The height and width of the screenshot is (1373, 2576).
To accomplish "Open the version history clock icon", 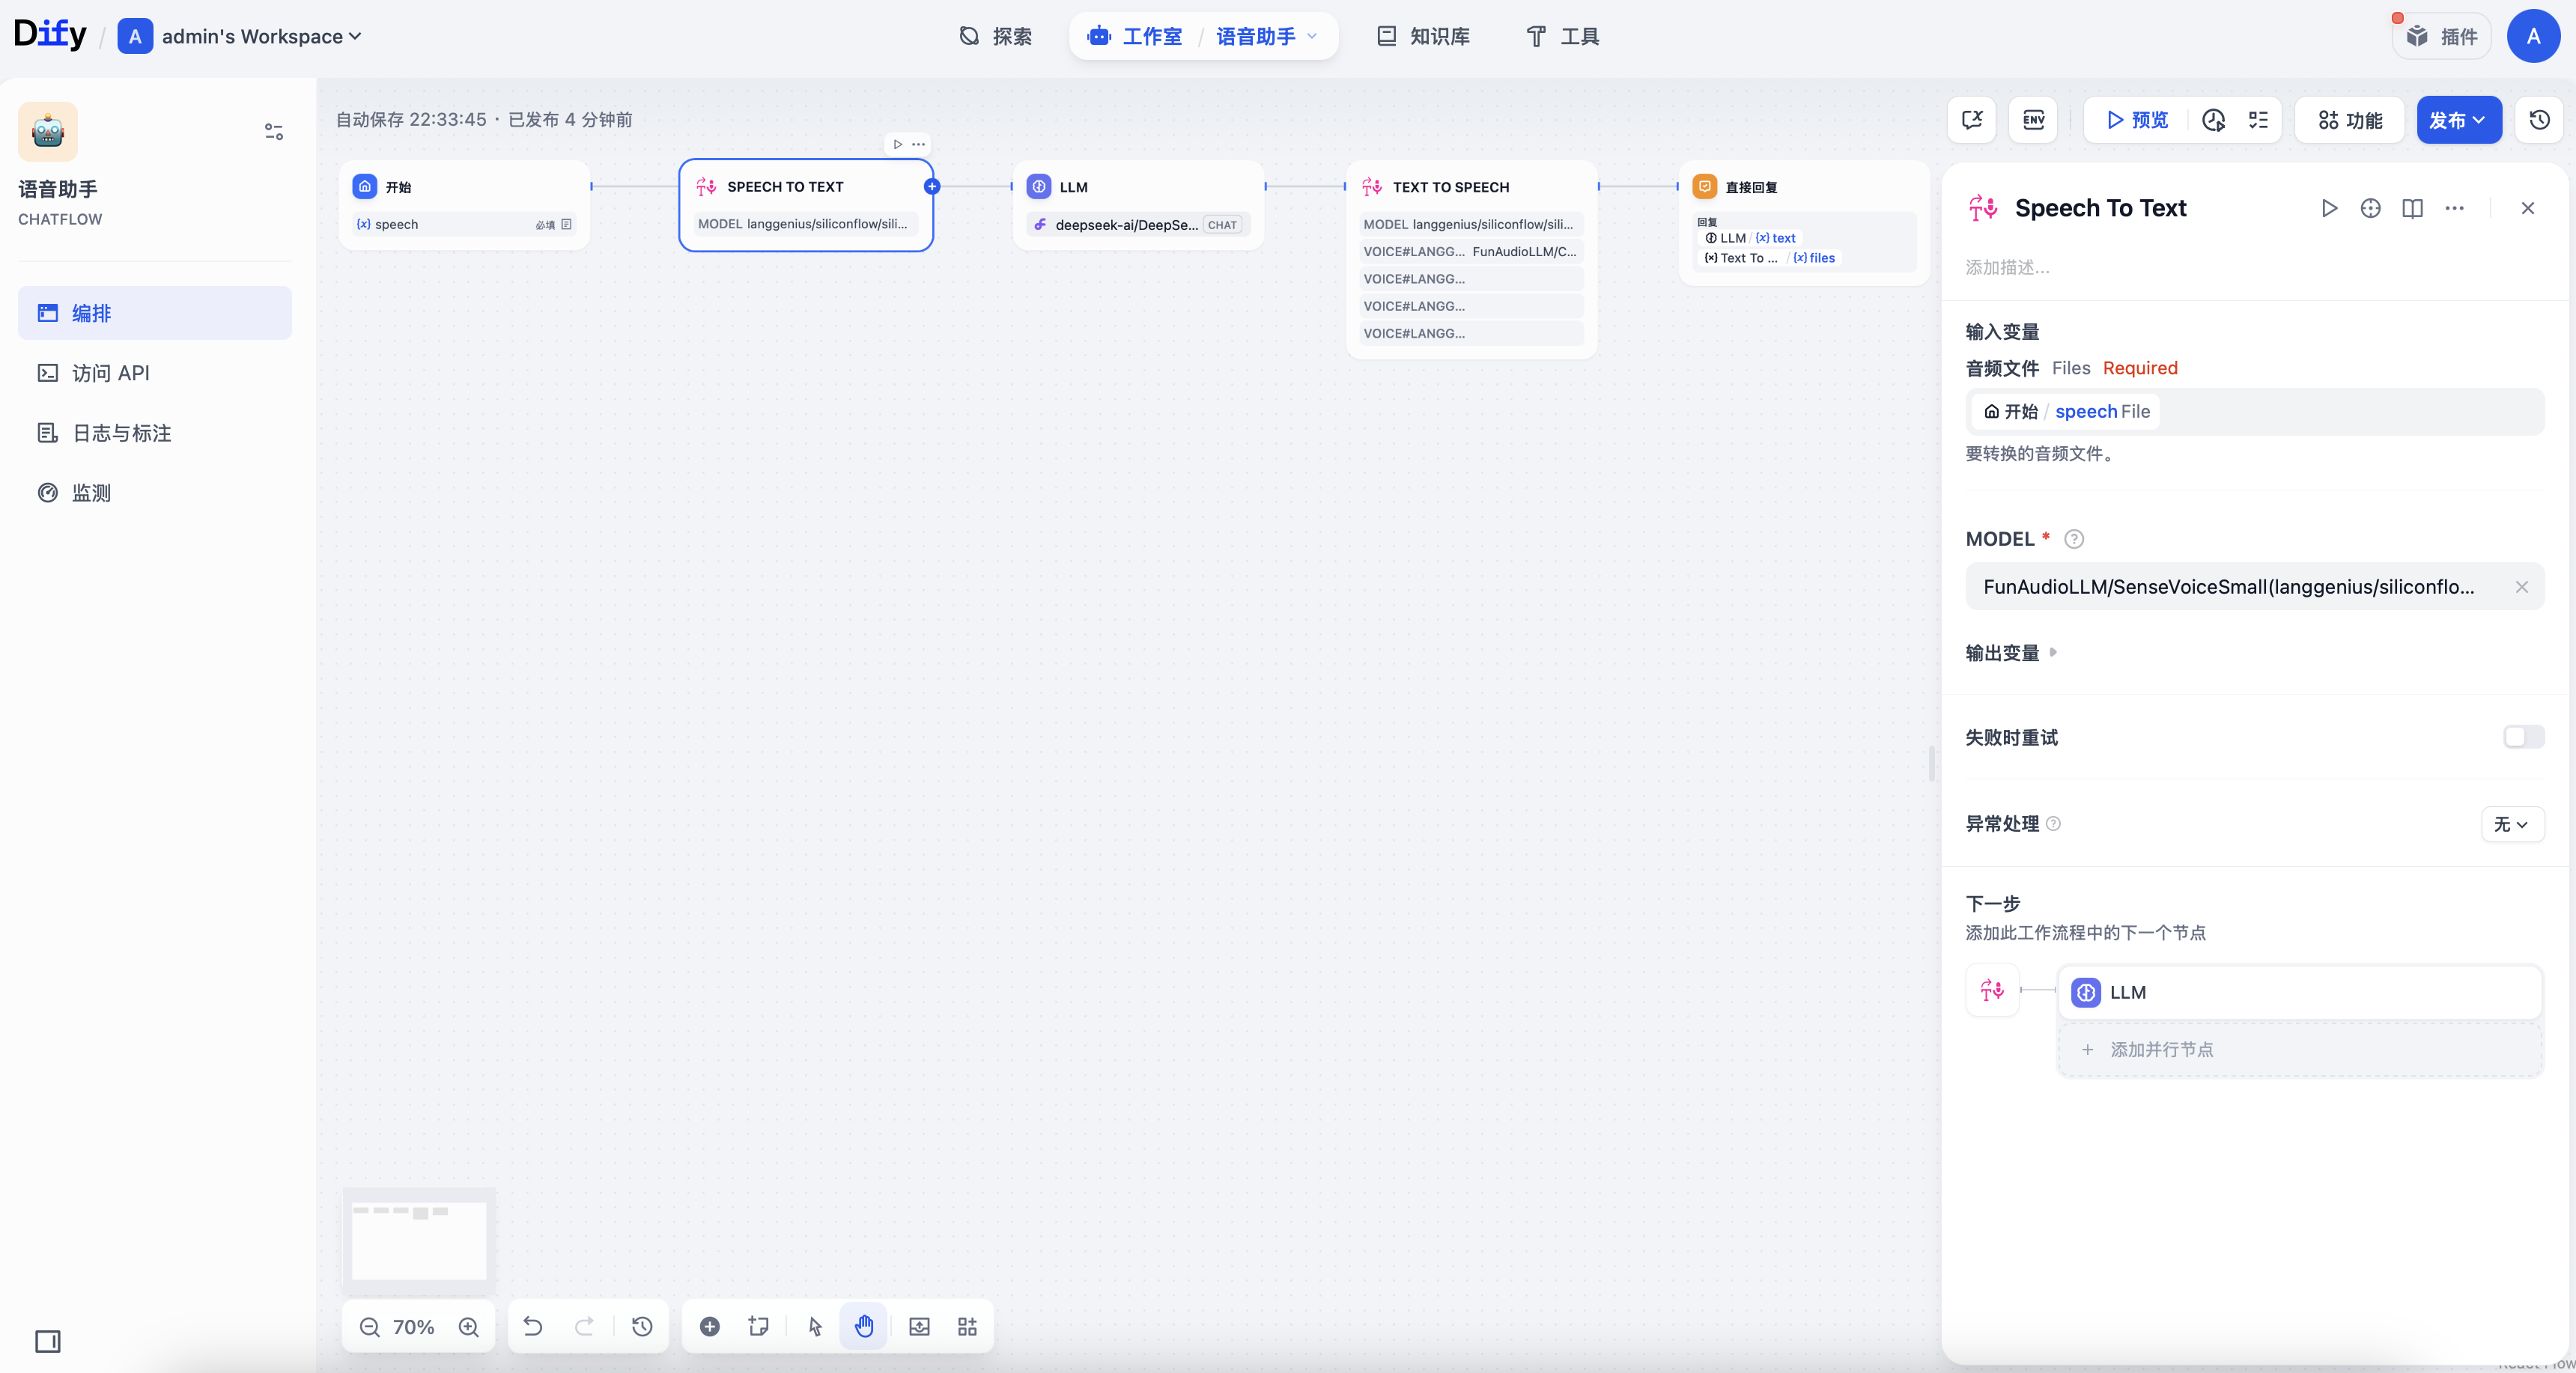I will pyautogui.click(x=2539, y=120).
